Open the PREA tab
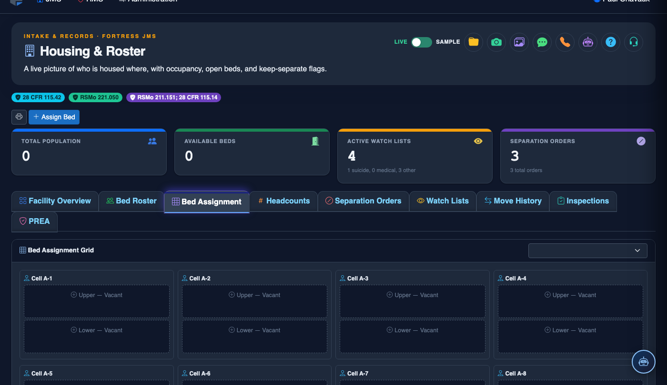Viewport: 667px width, 385px height. pos(34,221)
